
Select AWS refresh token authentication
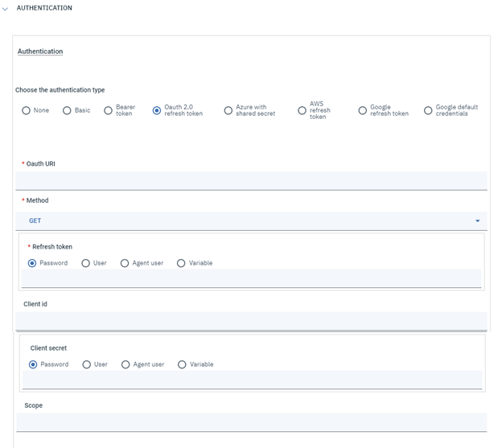click(302, 111)
